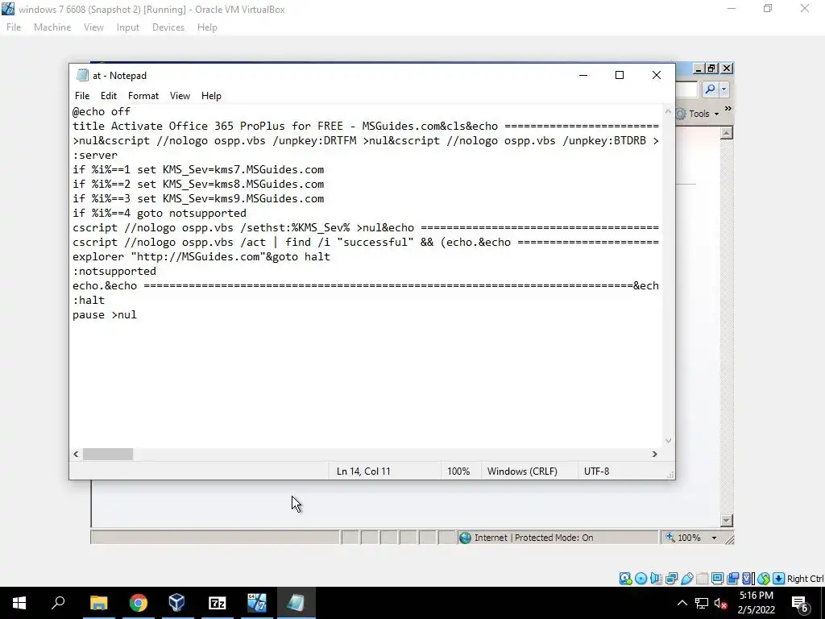Click the 'pause >nul' line
Image resolution: width=825 pixels, height=619 pixels.
tap(105, 315)
